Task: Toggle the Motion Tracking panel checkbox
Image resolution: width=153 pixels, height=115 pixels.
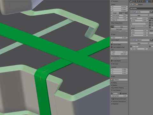Action: (113, 88)
